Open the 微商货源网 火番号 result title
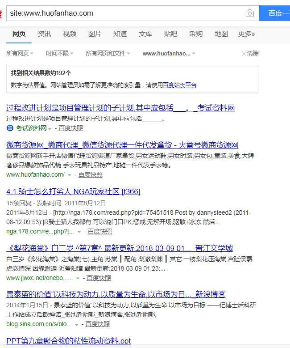This screenshot has height=348, width=290. pos(122,145)
